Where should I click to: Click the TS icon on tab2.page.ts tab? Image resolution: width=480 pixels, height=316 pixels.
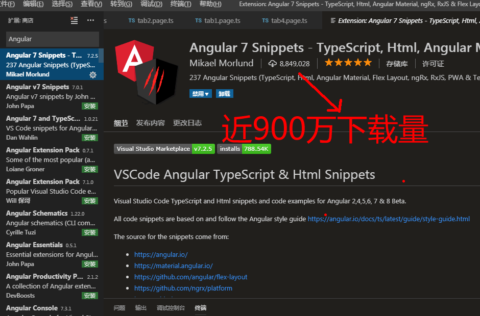click(x=132, y=20)
